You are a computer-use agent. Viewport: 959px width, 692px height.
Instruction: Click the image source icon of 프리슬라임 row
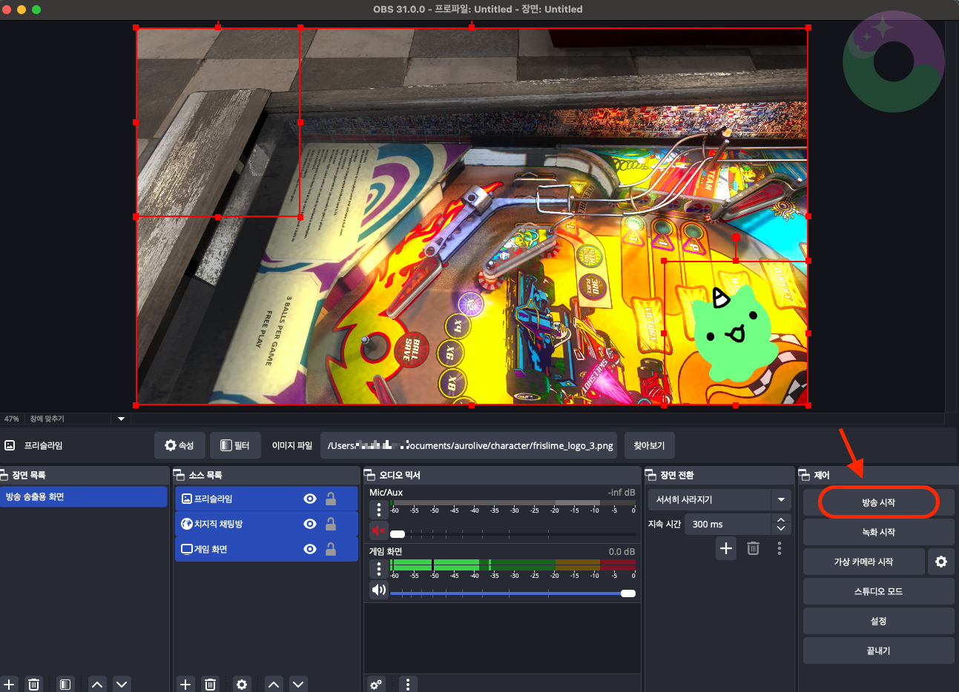(187, 499)
